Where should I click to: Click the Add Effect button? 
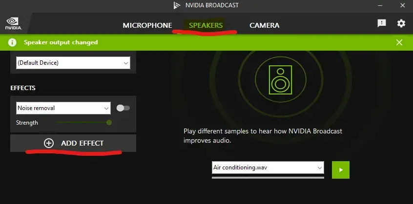73,143
